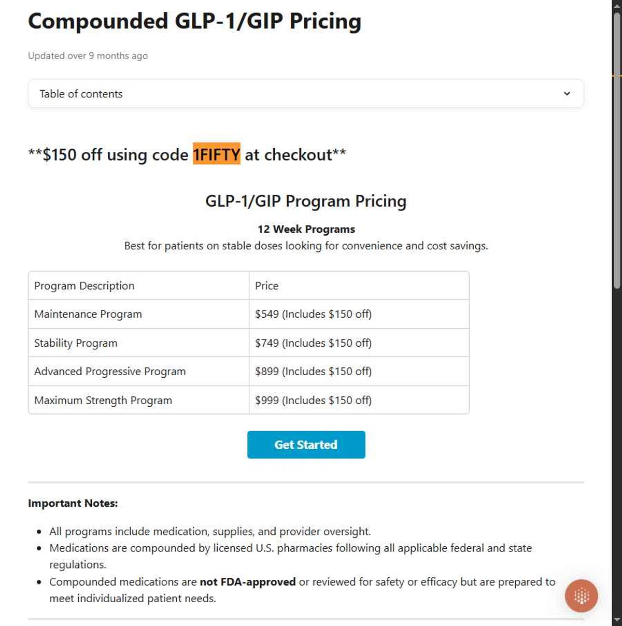Click the Important Notes heading
The image size is (622, 626).
pos(73,503)
